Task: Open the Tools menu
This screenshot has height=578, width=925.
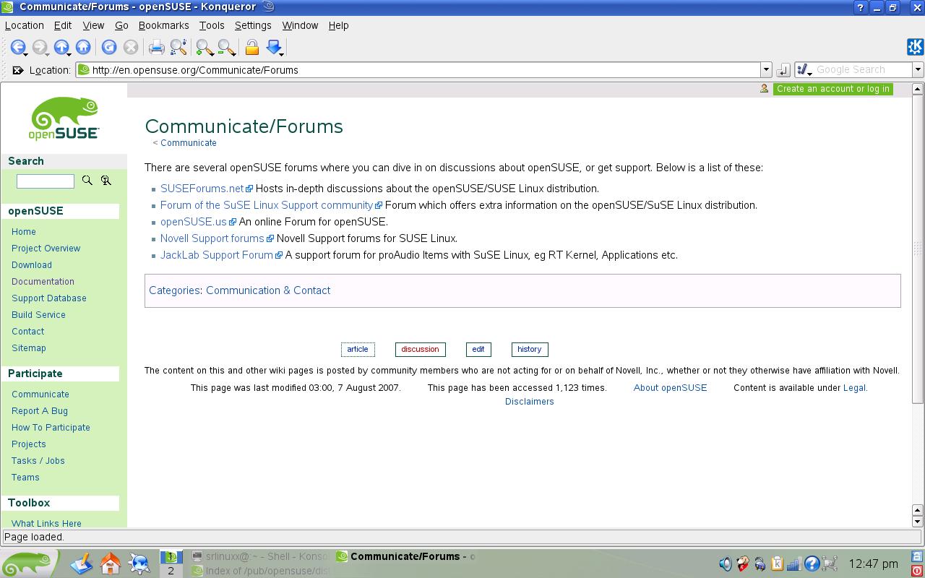Action: tap(212, 25)
